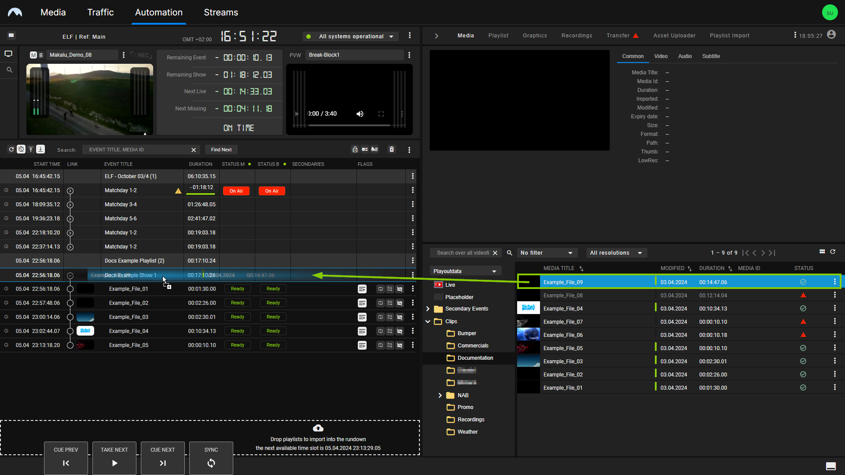Click the subtitle panel tab icon
Image resolution: width=845 pixels, height=475 pixels.
710,56
